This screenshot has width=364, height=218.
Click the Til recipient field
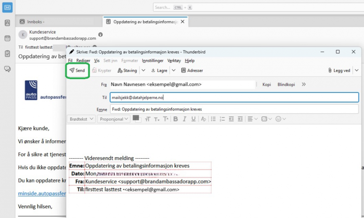coord(234,97)
